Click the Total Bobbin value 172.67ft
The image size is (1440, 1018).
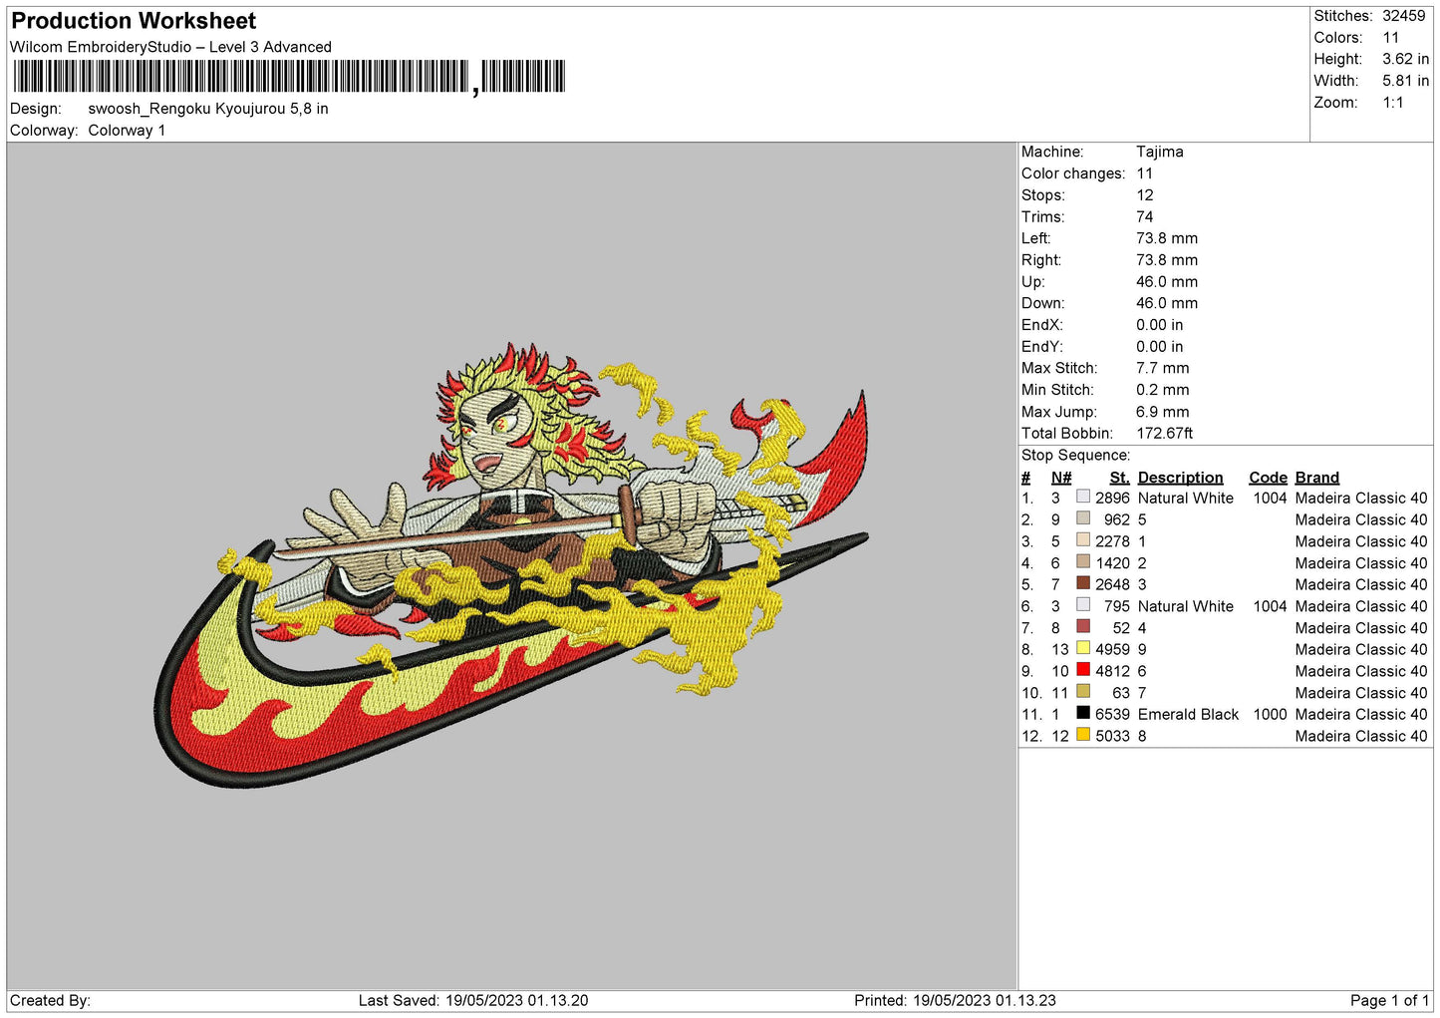pos(1165,434)
